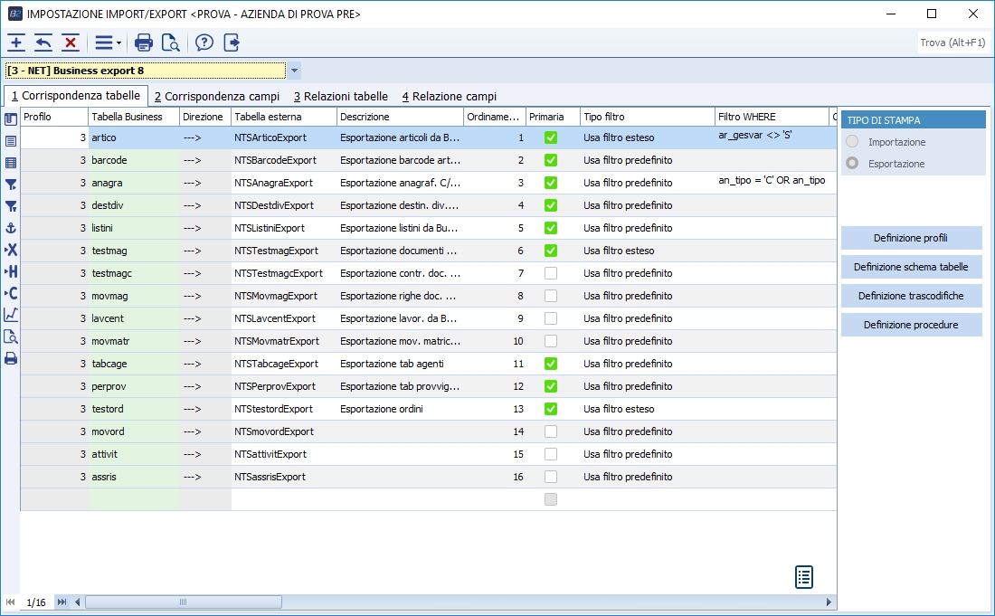Click the line chart icon in left sidebar
Screen dimensions: 995x616
[11, 315]
